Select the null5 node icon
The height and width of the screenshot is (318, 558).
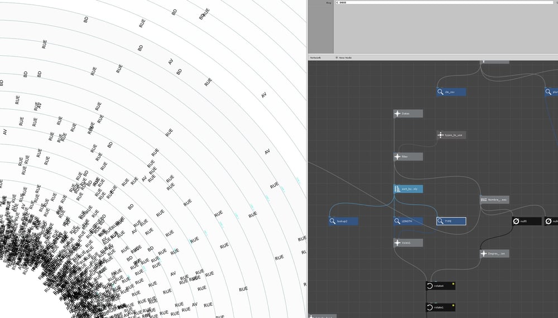click(516, 221)
